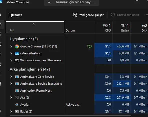Click the Askıya alı... status text
Image resolution: width=148 pixels, height=117 pixels.
click(73, 105)
